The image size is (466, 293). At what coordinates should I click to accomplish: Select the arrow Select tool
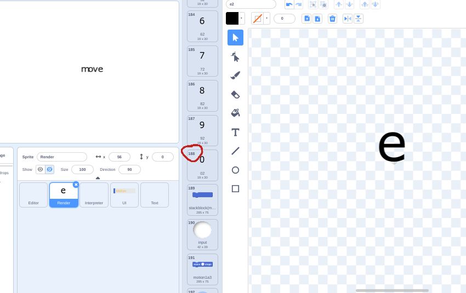click(235, 38)
